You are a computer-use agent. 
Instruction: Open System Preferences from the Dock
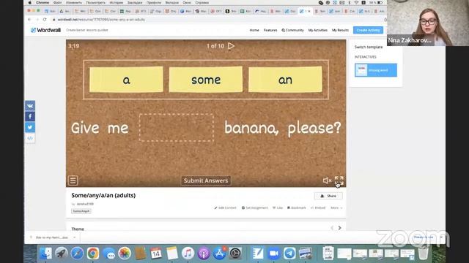(235, 254)
